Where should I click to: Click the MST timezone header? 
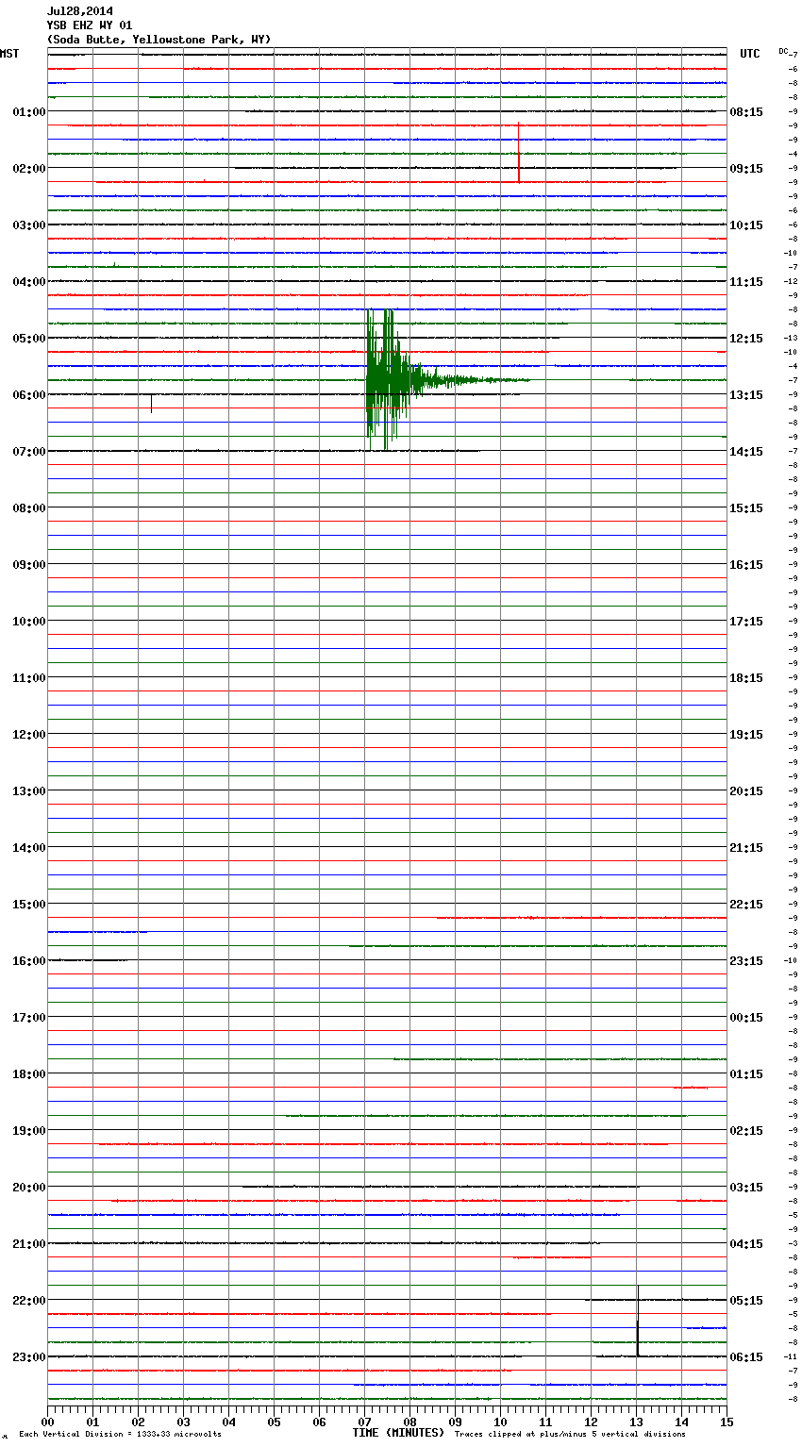(x=9, y=54)
